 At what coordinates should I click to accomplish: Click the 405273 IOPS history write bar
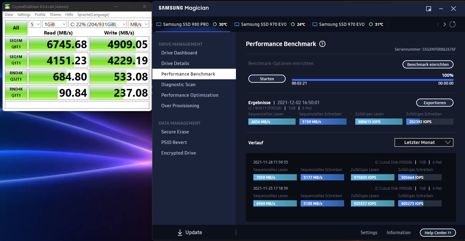coord(420,203)
